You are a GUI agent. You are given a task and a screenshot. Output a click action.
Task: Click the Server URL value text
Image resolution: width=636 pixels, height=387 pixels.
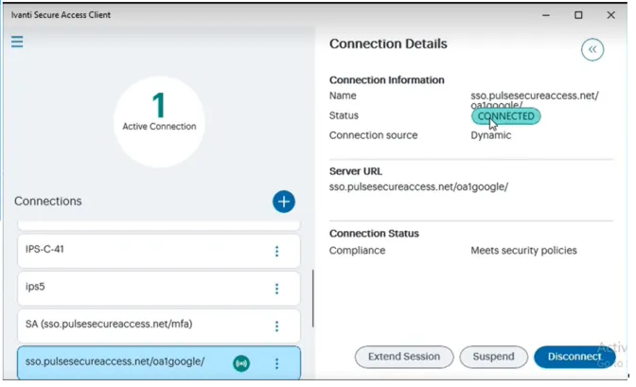pyautogui.click(x=418, y=187)
